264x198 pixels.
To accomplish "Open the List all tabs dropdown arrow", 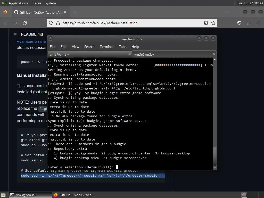I will coord(226,12).
